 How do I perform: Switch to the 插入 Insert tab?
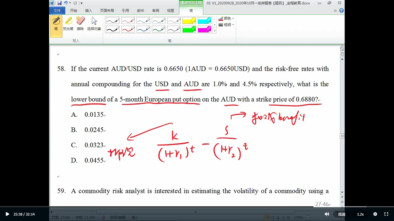(x=88, y=10)
